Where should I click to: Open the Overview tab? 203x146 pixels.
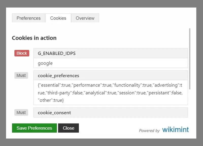(85, 18)
